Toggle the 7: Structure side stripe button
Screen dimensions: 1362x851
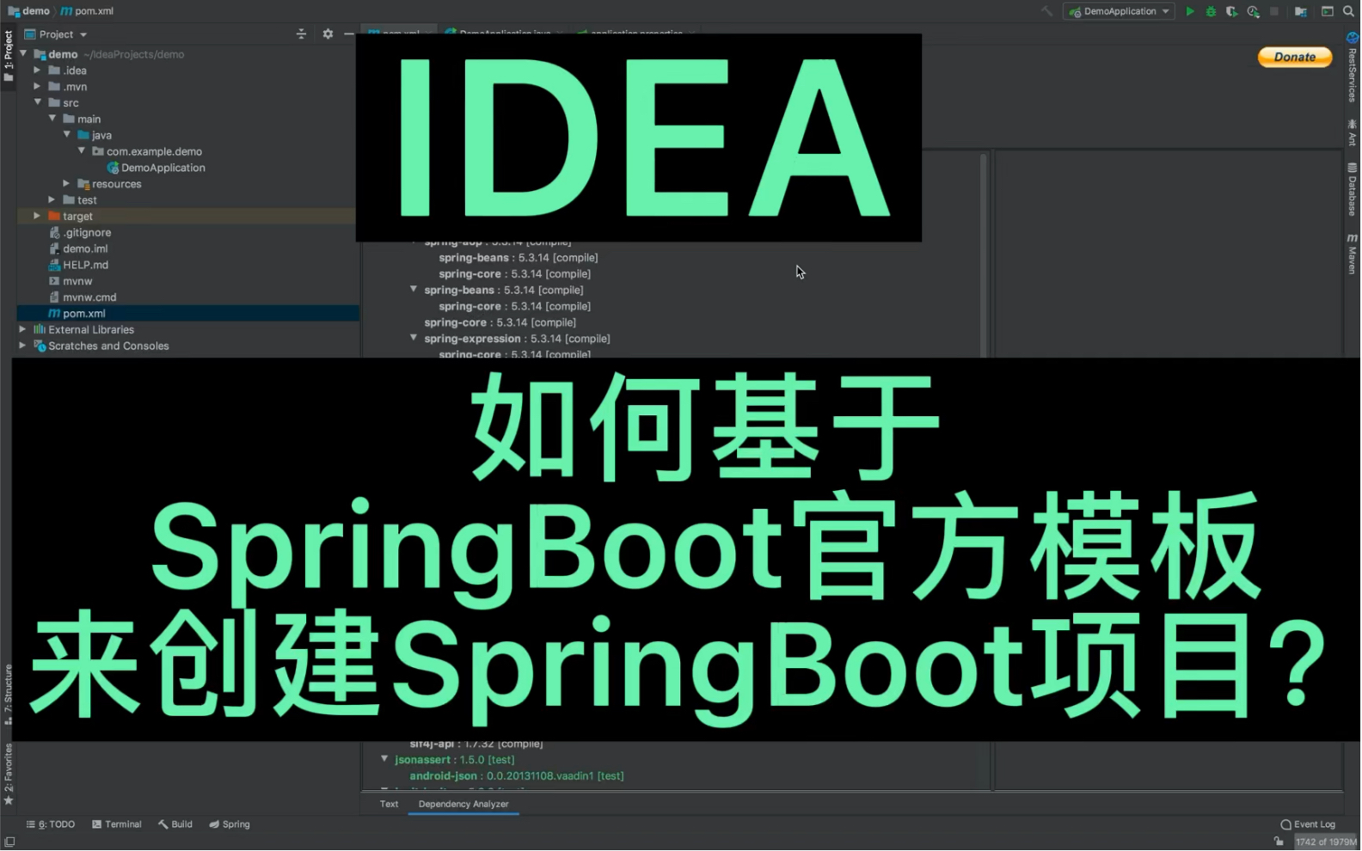9,695
